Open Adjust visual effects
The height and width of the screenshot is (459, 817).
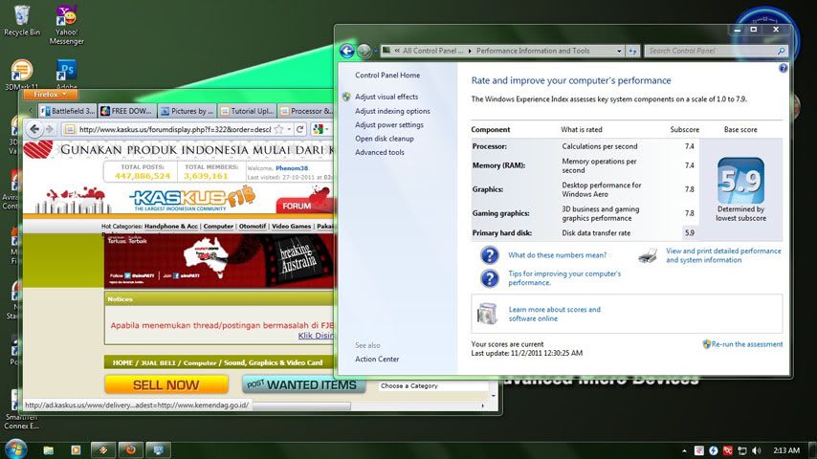[x=386, y=97]
